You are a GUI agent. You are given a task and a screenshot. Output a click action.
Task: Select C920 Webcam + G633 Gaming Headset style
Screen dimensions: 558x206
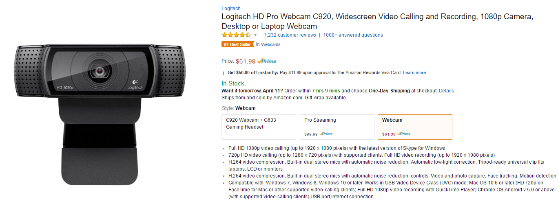click(259, 127)
